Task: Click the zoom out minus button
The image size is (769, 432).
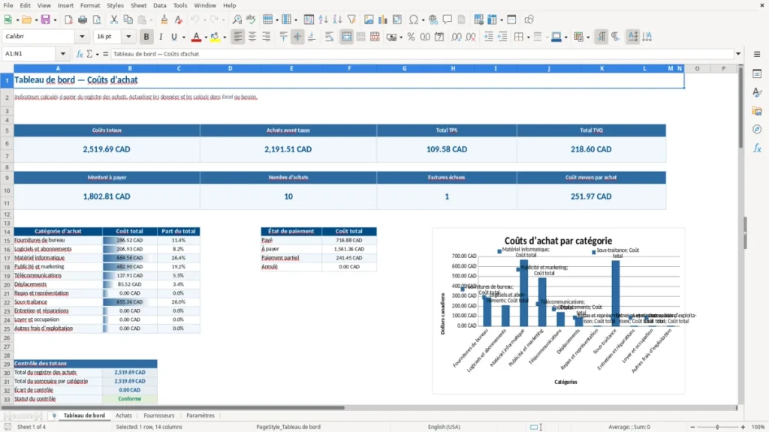Action: pos(692,427)
